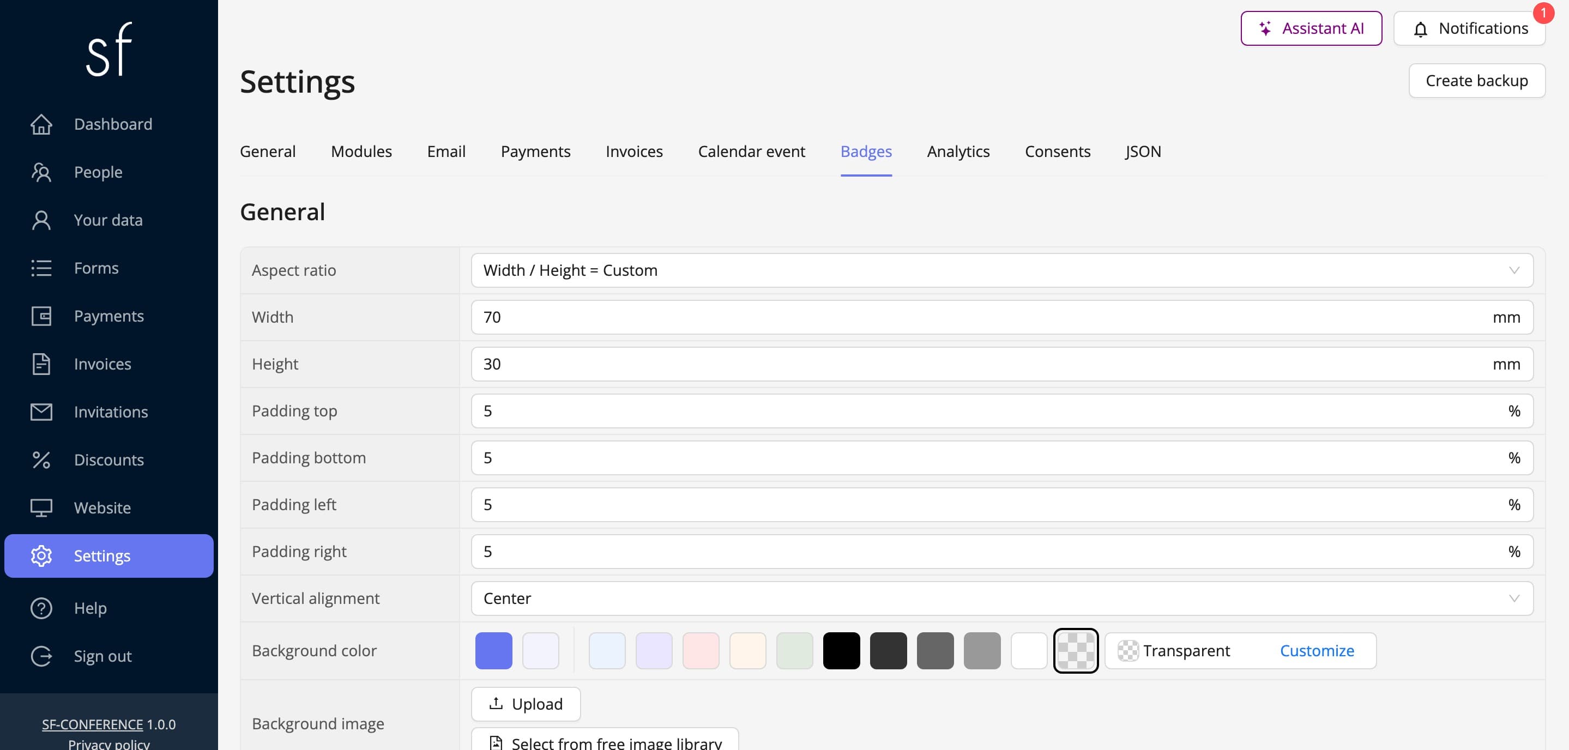
Task: Switch to the Calendar event tab
Action: tap(751, 151)
